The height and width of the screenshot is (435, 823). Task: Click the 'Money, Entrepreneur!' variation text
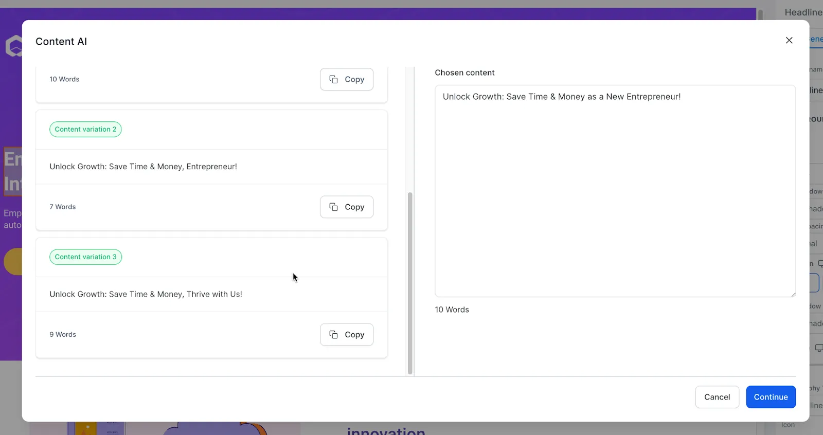coord(143,167)
